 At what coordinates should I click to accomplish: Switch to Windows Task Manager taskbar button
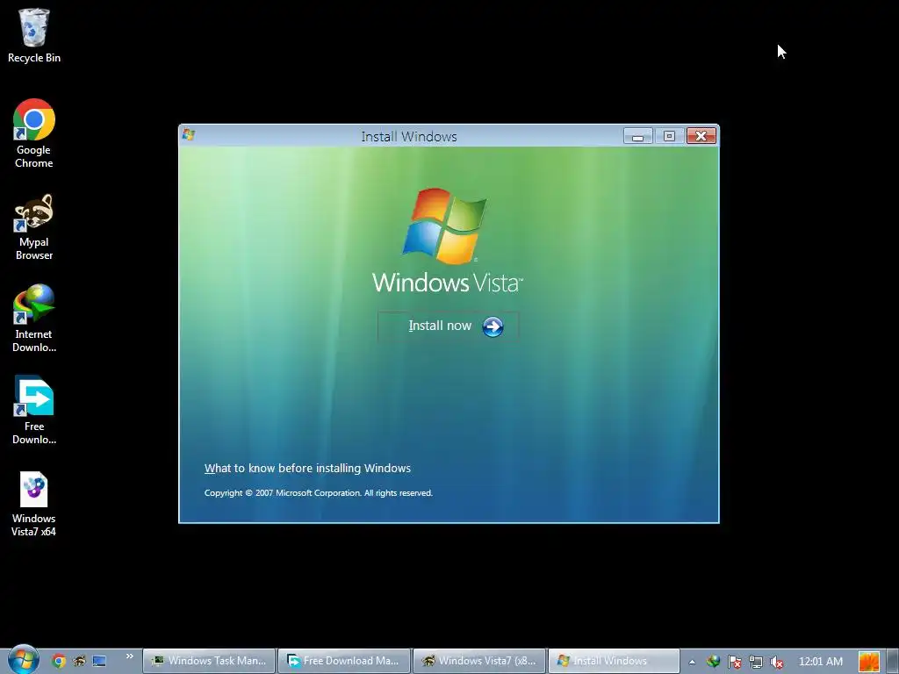[209, 661]
